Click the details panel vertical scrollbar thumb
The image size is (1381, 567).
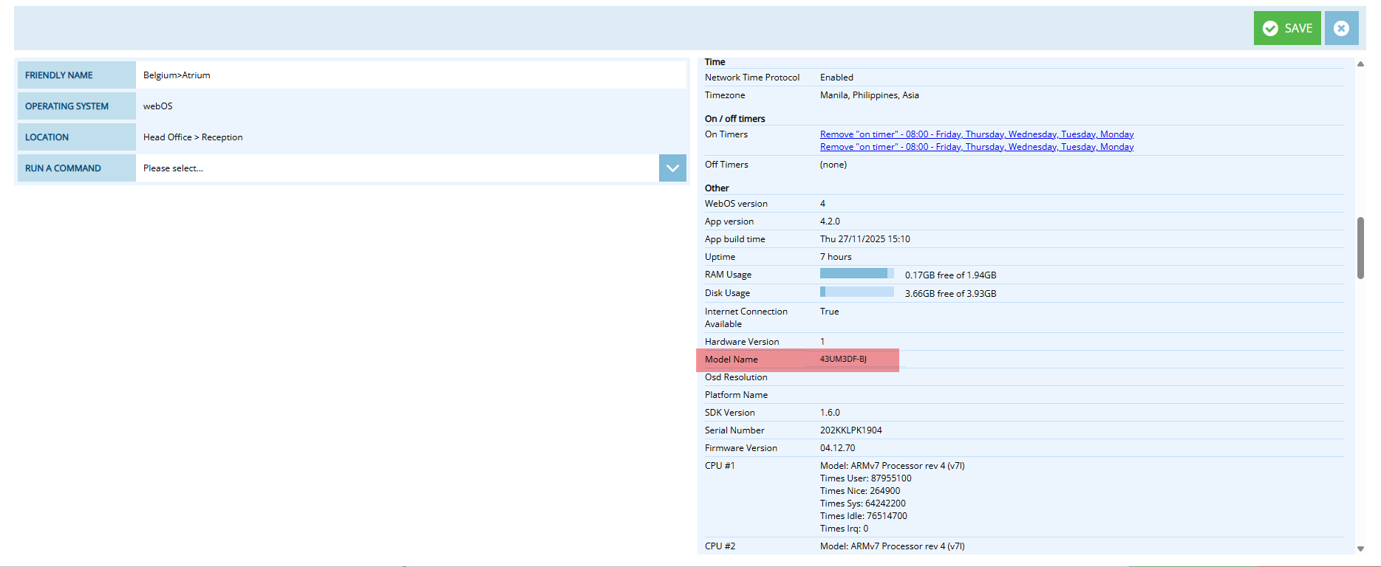pyautogui.click(x=1360, y=248)
